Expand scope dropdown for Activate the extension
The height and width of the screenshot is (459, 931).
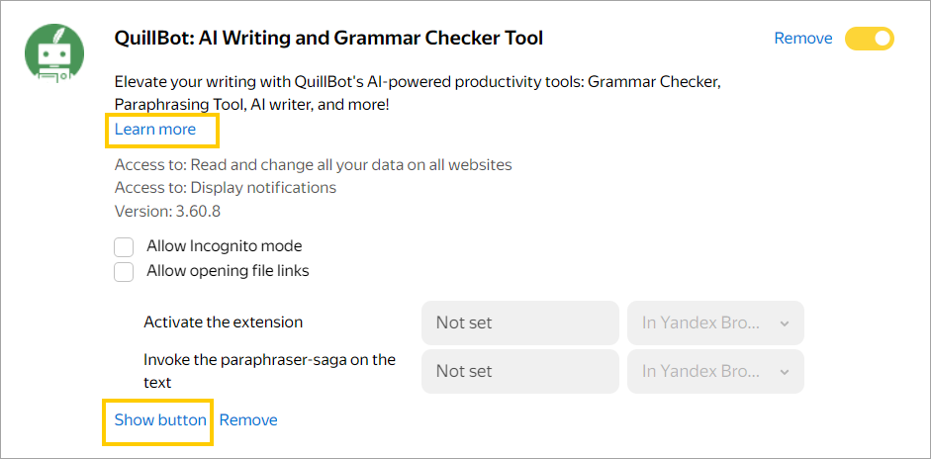click(715, 322)
